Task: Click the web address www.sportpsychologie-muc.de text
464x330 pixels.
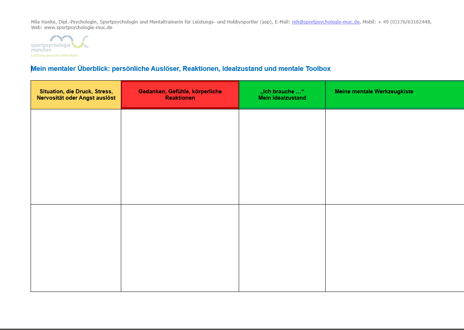Action: tap(78, 28)
